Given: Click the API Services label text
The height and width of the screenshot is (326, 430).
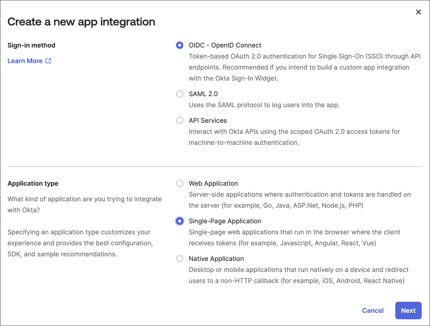Looking at the screenshot, I should click(208, 121).
